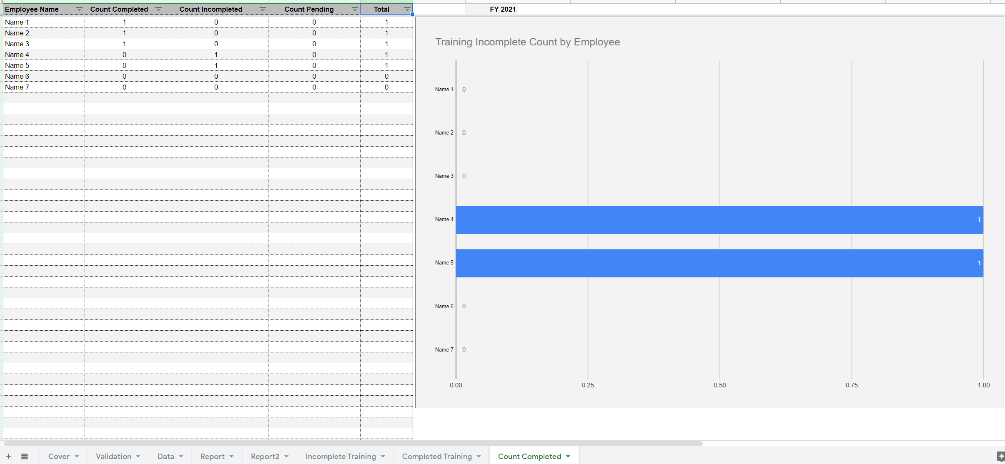Select Count Pending value for Name 3
Image resolution: width=1005 pixels, height=464 pixels.
click(314, 44)
